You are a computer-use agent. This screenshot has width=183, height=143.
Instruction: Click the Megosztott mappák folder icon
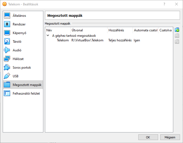[7, 85]
